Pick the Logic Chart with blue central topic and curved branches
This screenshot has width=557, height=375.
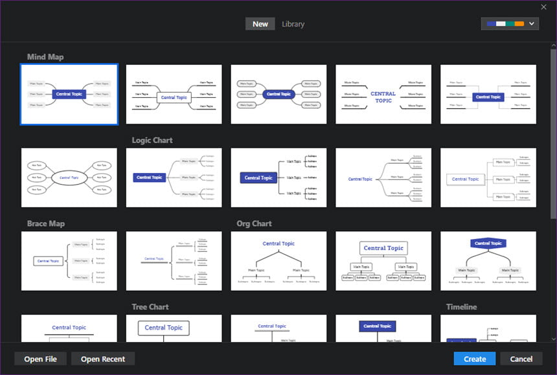[174, 177]
